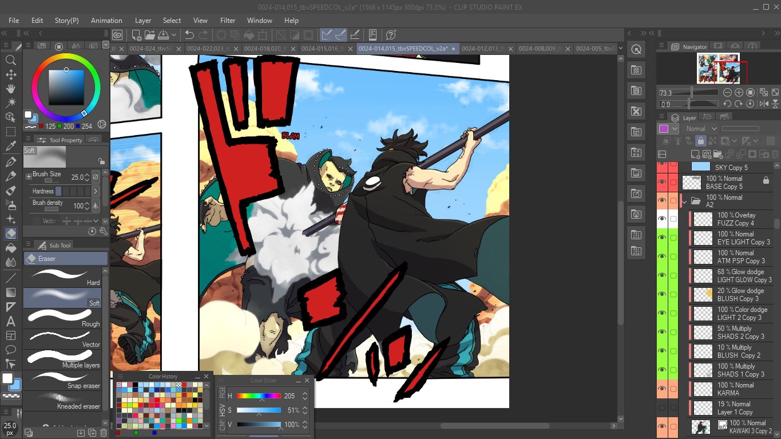
Task: Rotate canvas left in Navigator
Action: pos(727,104)
